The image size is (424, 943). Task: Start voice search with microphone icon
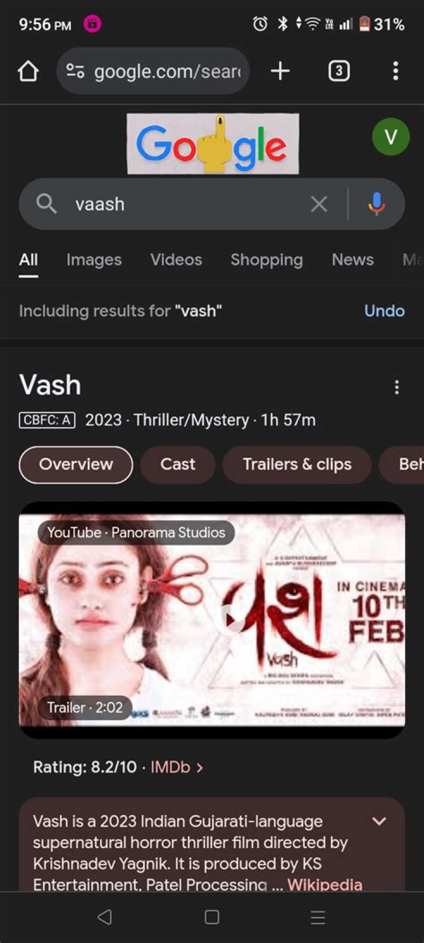376,204
